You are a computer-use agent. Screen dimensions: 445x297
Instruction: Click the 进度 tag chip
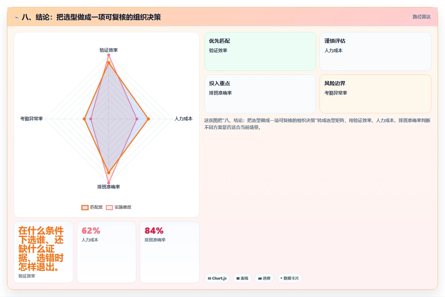(x=264, y=278)
